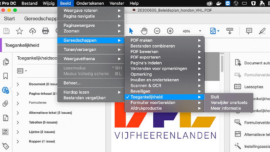Open the options list dropdown in checker panel
This screenshot has height=152, width=270.
tap(22, 71)
